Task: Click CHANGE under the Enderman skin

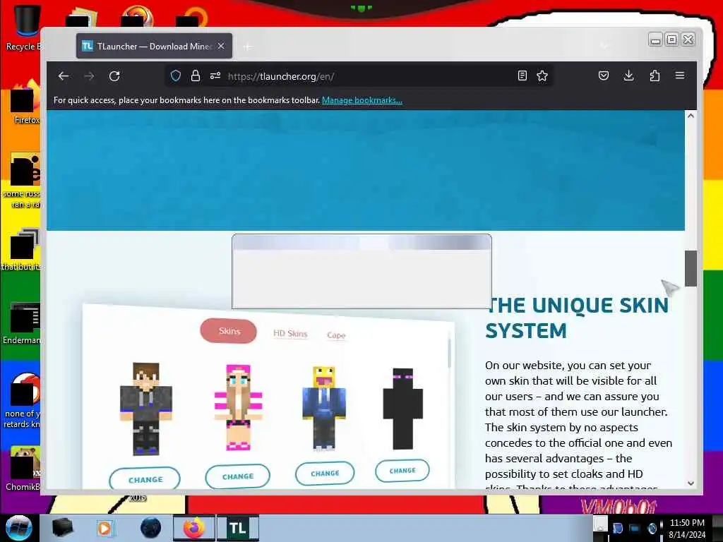Action: pyautogui.click(x=402, y=471)
